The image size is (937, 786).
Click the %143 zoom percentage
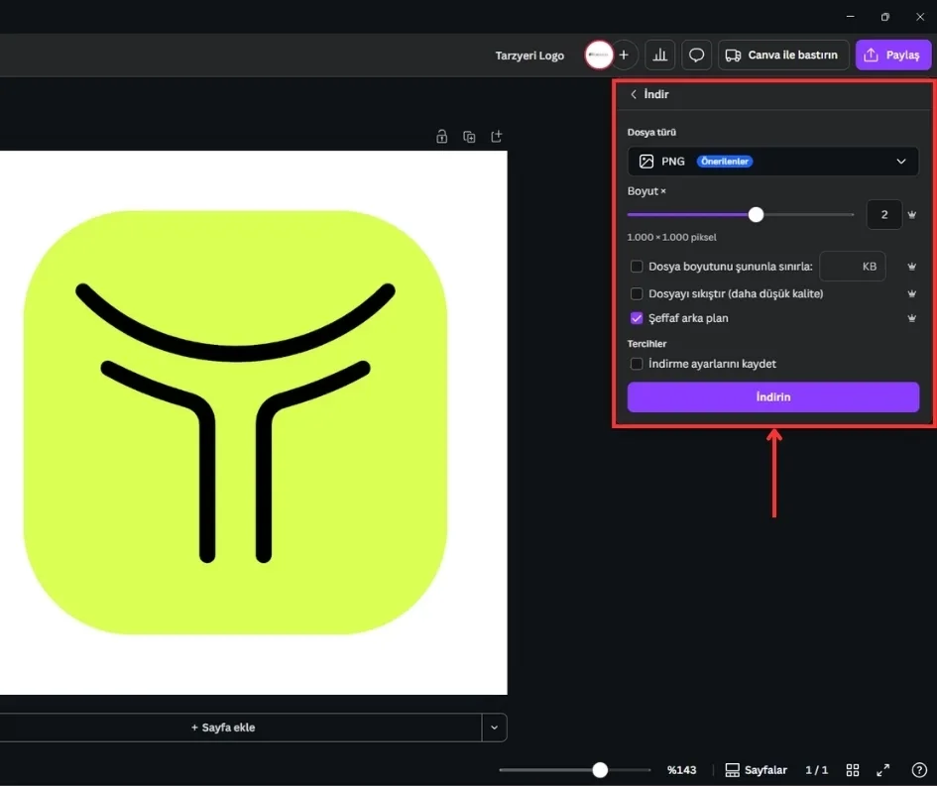[x=682, y=770]
